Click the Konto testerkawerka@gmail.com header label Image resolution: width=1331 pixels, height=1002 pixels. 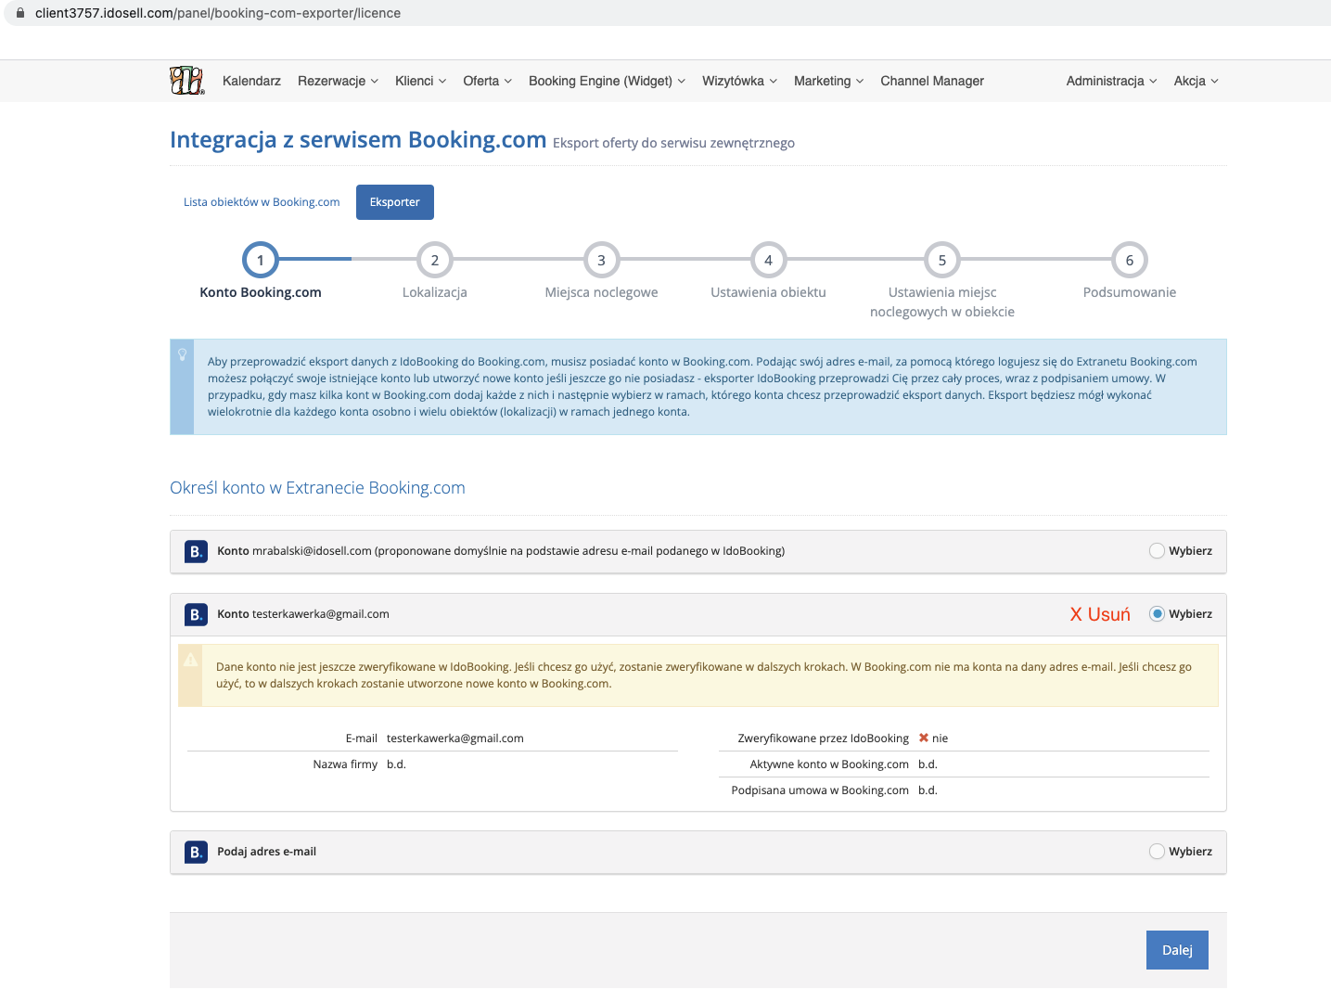coord(303,614)
